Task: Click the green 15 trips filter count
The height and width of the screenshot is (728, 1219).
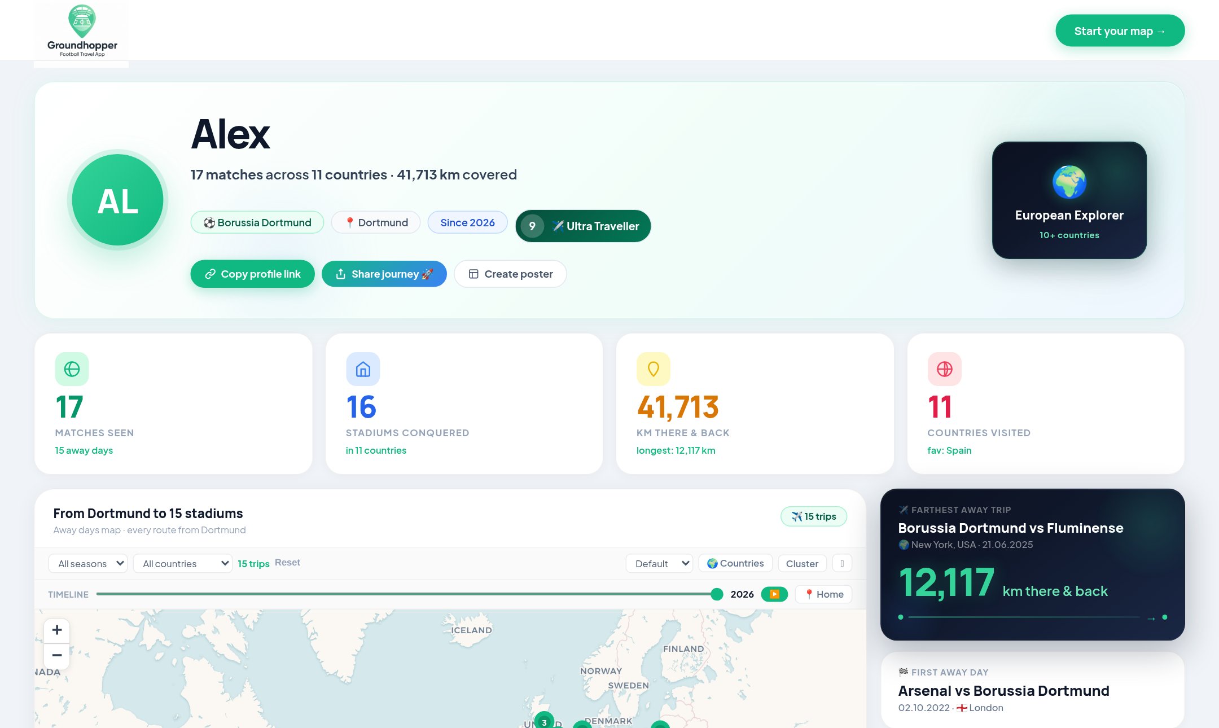Action: [253, 564]
